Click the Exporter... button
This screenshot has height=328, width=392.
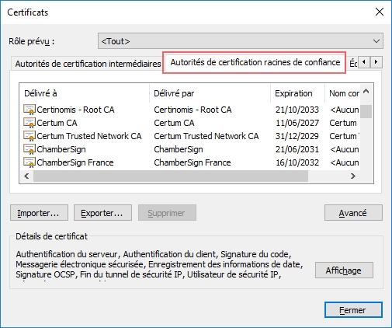tap(102, 213)
